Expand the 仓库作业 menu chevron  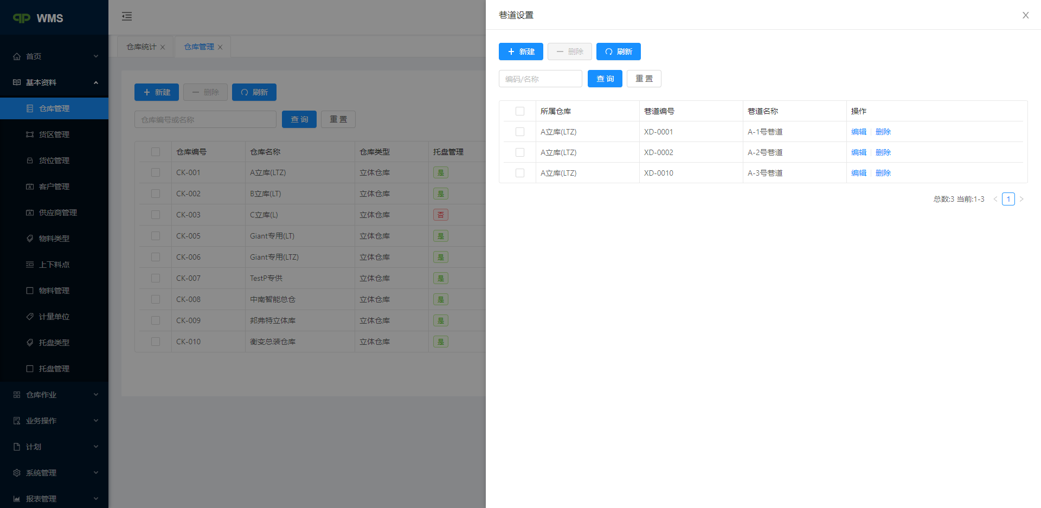96,395
